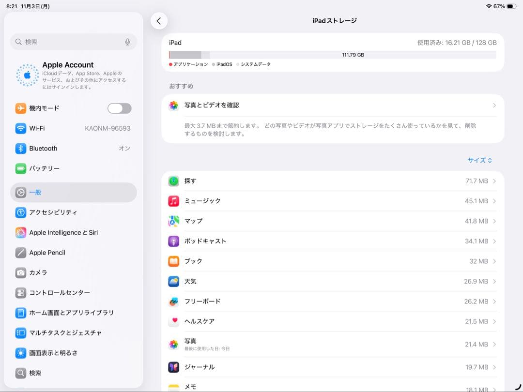Open Battery settings via battery icon
This screenshot has height=392, width=523.
click(20, 168)
